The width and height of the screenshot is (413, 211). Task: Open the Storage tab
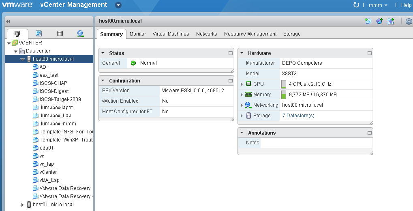292,34
